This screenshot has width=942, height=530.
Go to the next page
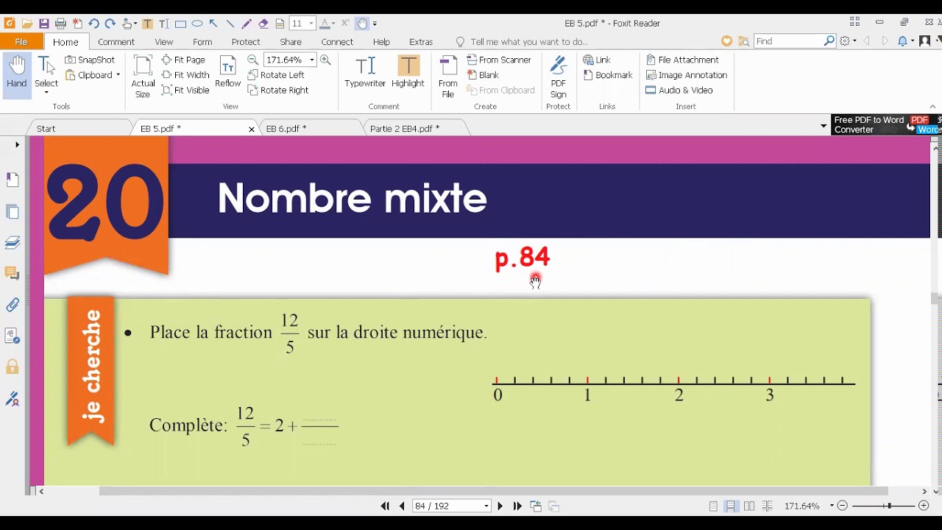coord(500,506)
